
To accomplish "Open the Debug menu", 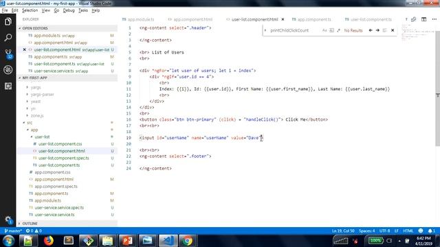I will pyautogui.click(x=69, y=10).
